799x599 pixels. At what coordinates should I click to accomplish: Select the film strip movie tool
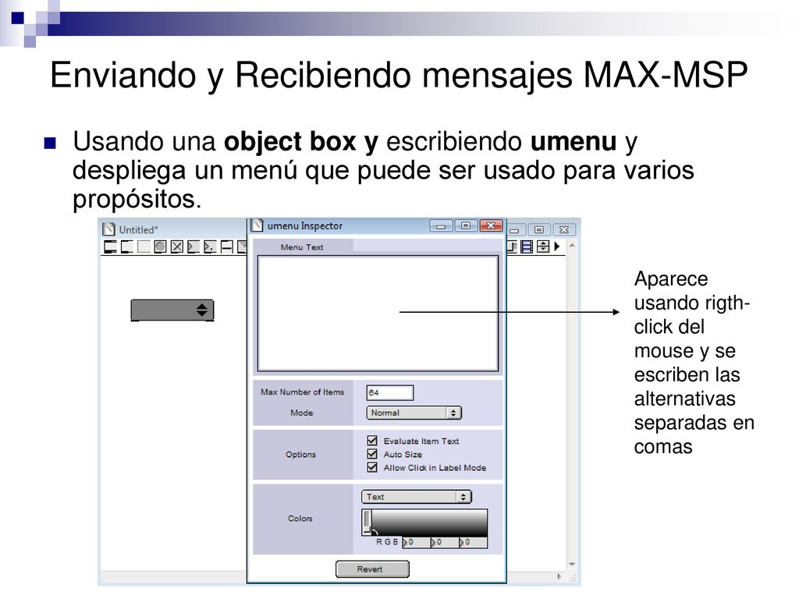click(x=527, y=246)
